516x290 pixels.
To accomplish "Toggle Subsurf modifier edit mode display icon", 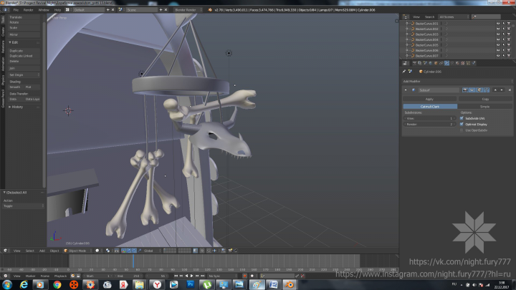I will [x=479, y=90].
